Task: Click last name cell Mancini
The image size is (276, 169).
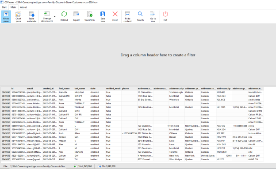Action: pos(82,152)
